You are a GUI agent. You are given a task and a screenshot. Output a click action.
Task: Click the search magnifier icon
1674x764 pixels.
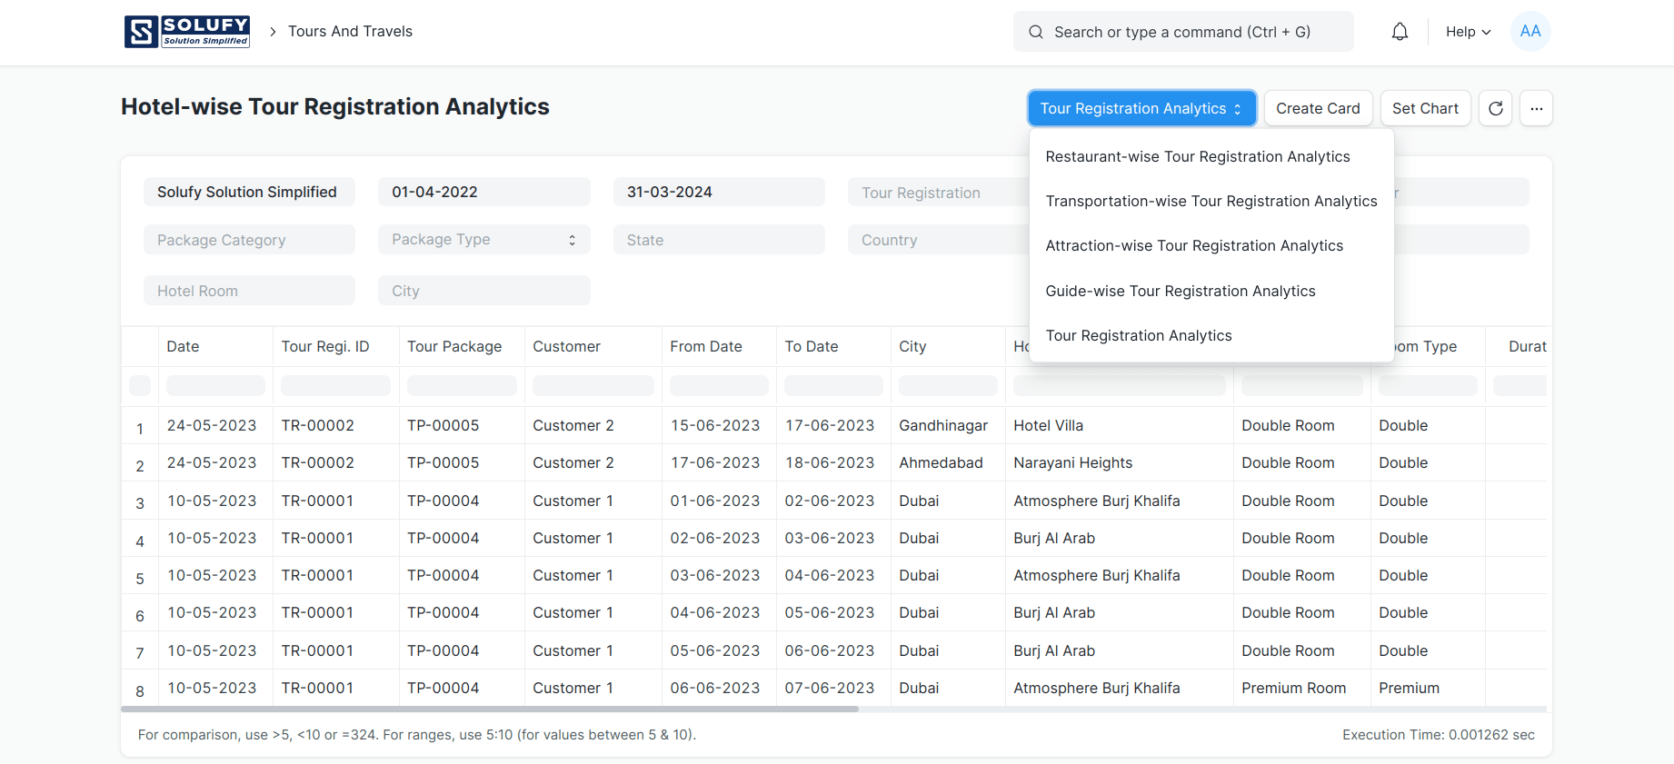(x=1035, y=32)
